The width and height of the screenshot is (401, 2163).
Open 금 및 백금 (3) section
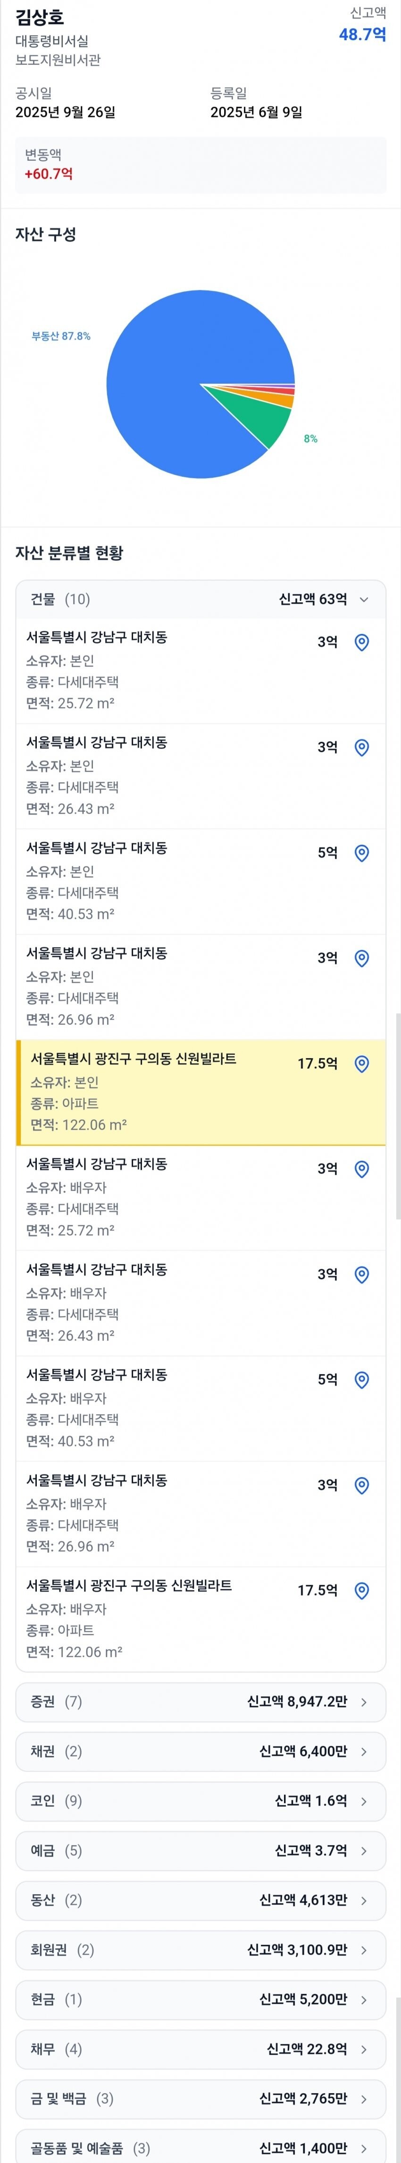coord(200,2099)
